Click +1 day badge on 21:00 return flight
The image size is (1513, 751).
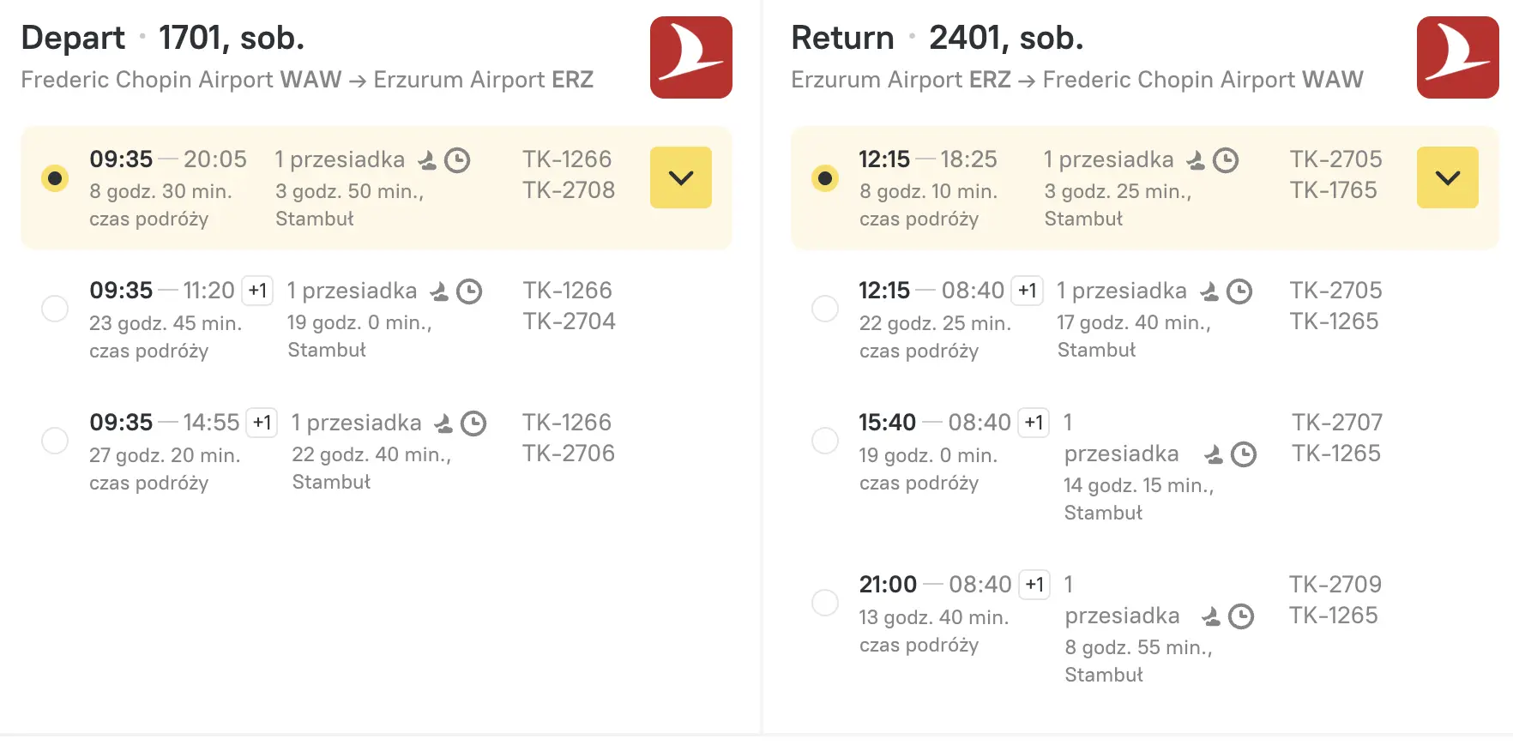point(1035,585)
